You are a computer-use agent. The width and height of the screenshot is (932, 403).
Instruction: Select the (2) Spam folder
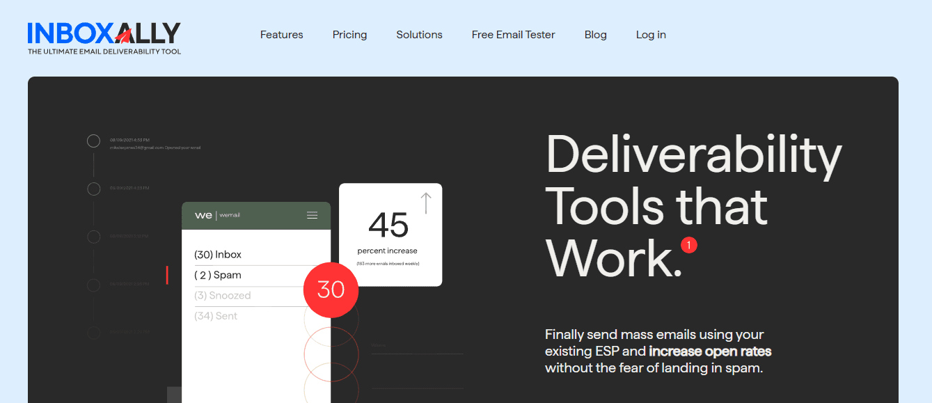point(217,275)
